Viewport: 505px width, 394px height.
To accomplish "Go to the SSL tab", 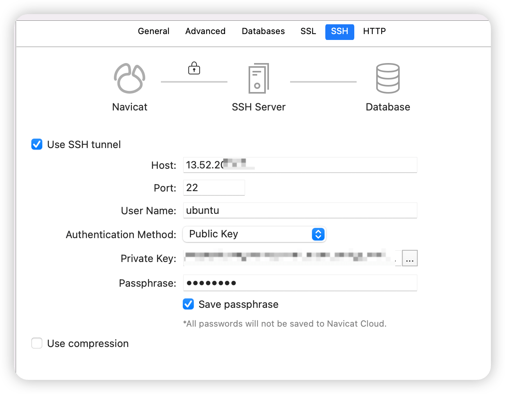I will (308, 31).
